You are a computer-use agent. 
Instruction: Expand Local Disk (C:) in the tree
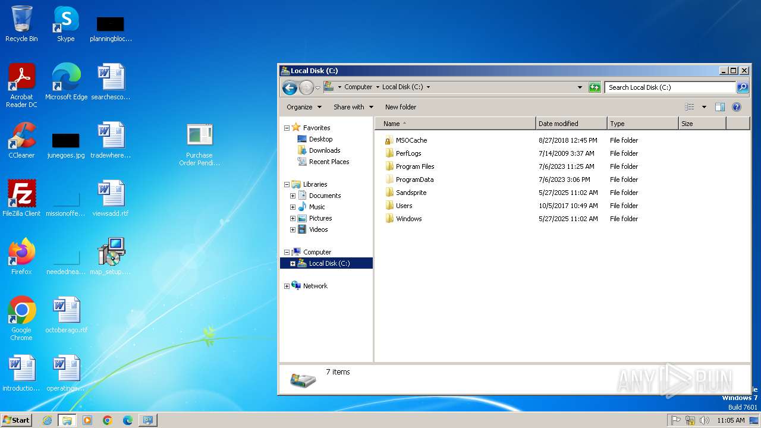click(293, 263)
